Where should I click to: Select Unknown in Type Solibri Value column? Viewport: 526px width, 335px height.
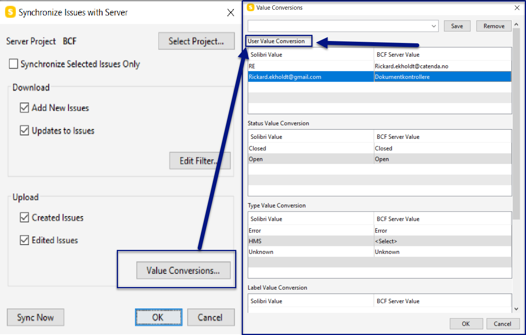(311, 252)
